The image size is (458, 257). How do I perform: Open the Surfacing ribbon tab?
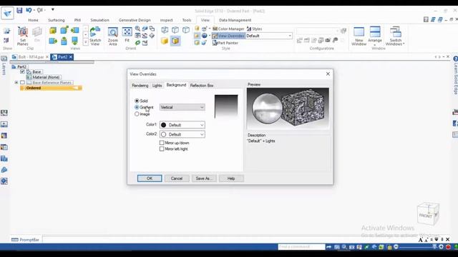57,20
